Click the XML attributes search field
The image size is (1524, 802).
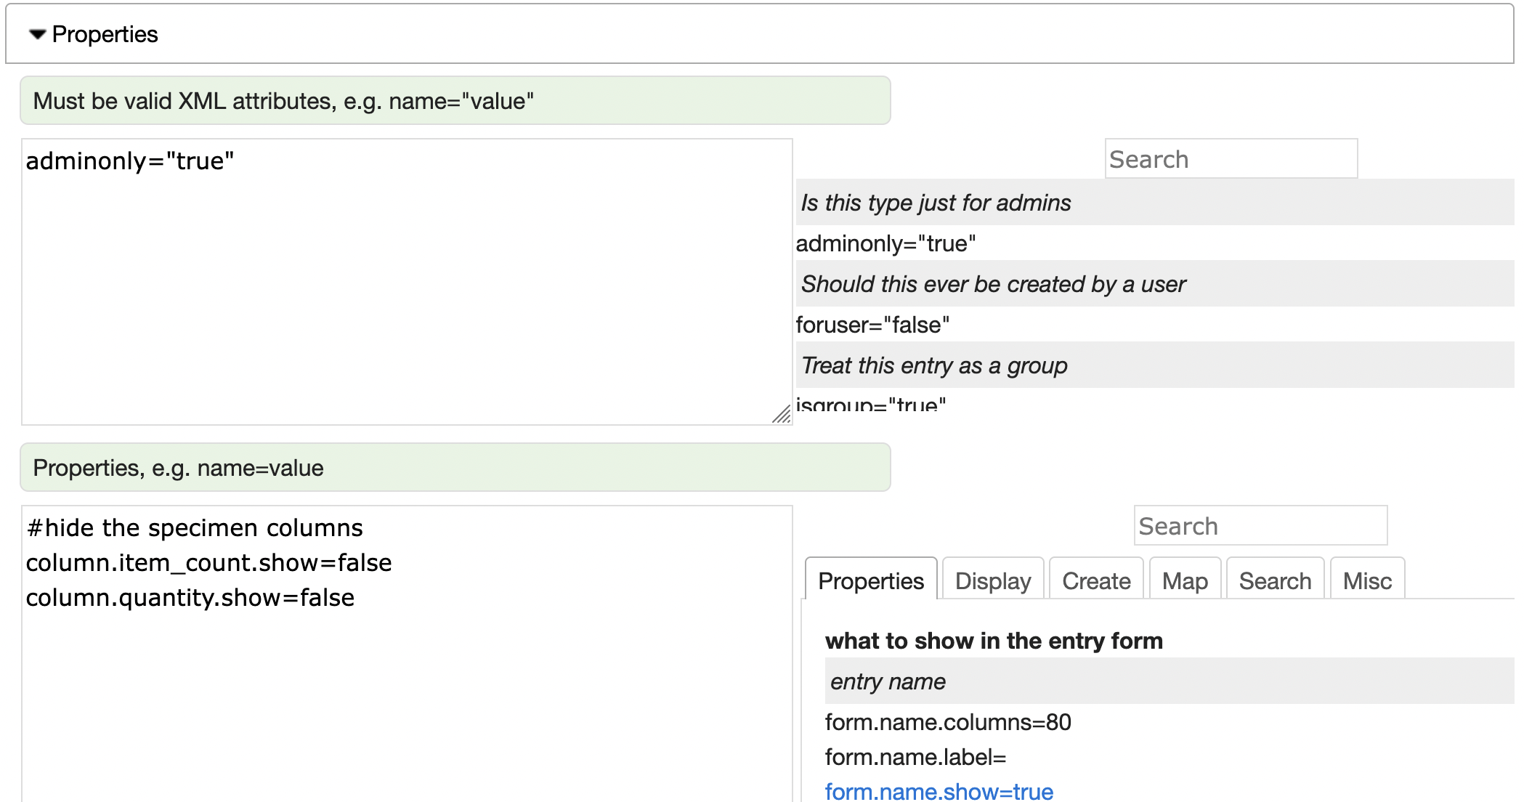click(x=1231, y=159)
